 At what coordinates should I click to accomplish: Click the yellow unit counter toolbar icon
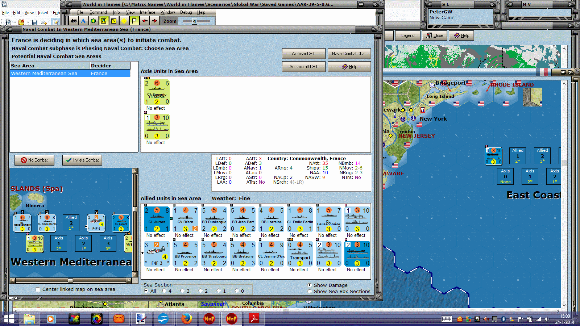coord(104,21)
